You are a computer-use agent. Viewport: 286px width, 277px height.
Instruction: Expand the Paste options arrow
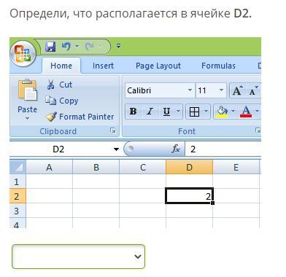tap(27, 119)
